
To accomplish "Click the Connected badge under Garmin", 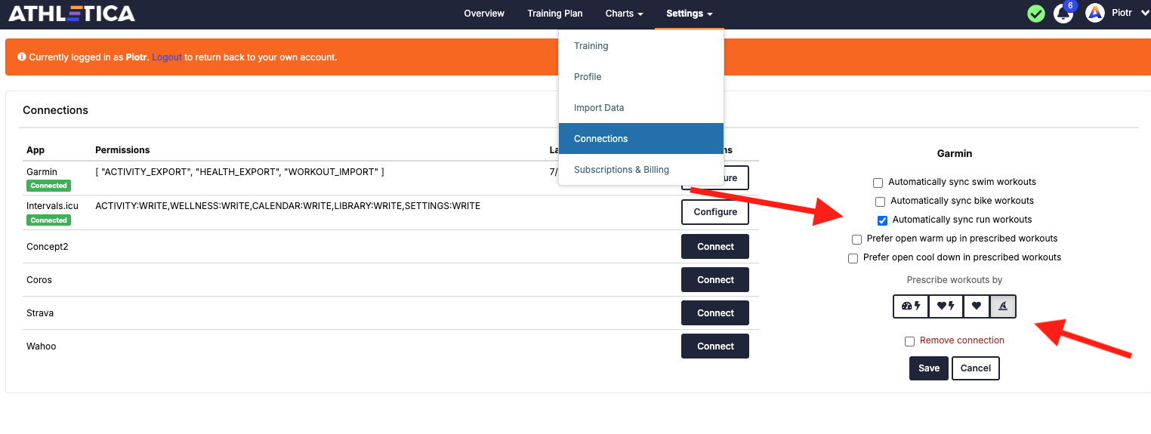I will pos(49,186).
